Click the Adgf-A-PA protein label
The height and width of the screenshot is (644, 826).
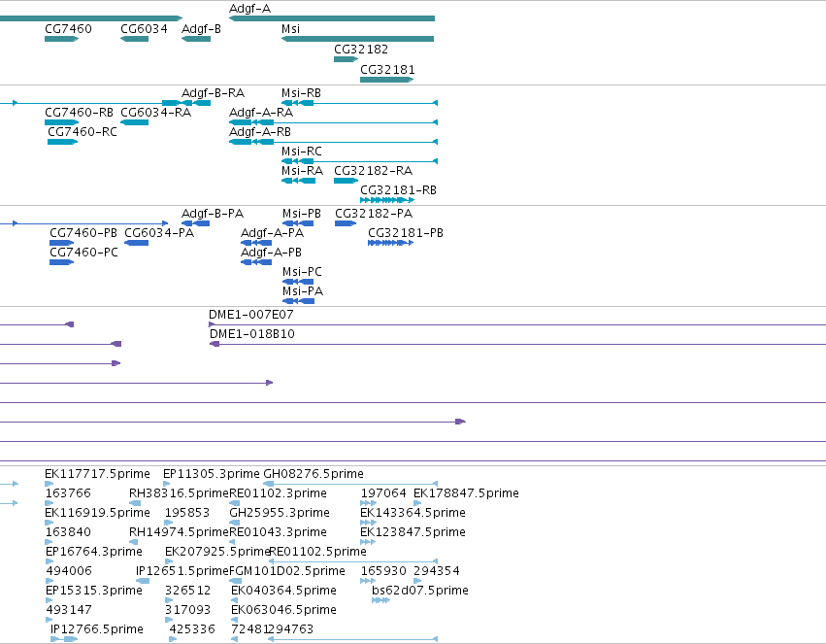(272, 233)
